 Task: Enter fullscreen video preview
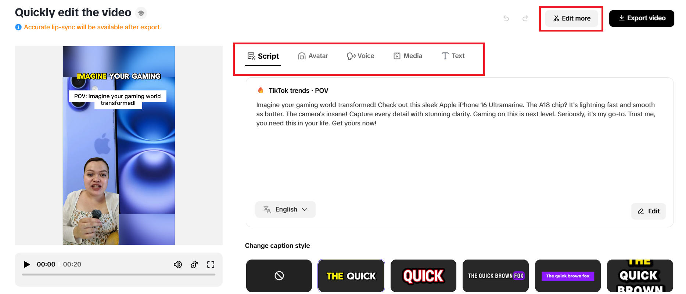click(211, 264)
